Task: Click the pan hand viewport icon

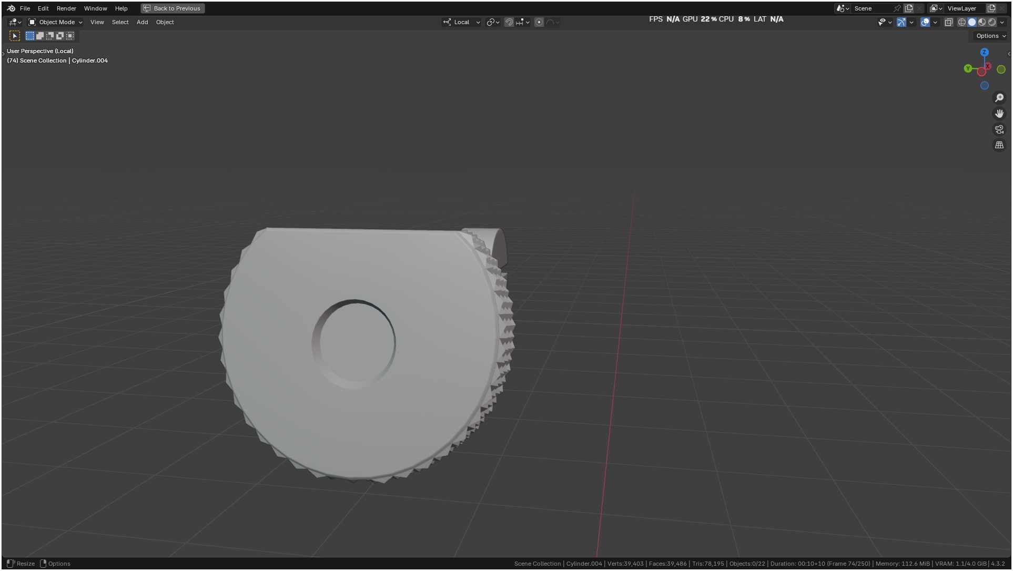Action: 999,114
